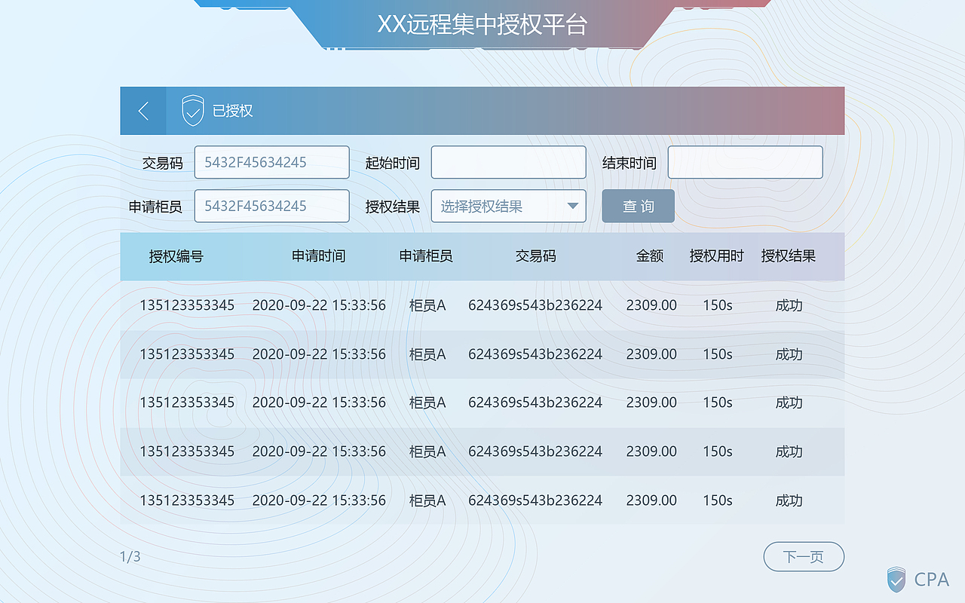The image size is (965, 603).
Task: Click the CPA shield logo at bottom right
Action: [x=896, y=579]
